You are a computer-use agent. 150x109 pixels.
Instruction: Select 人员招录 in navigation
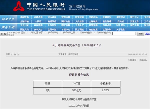(79, 21)
